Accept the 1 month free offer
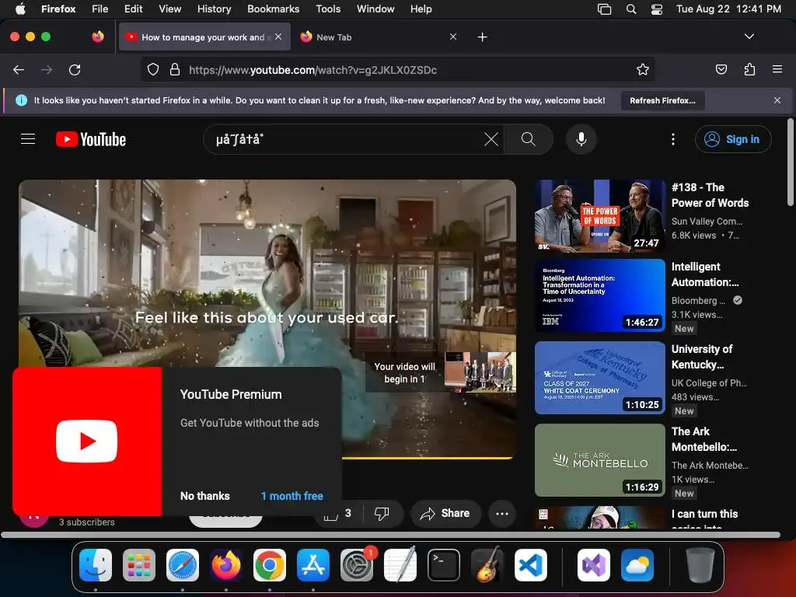The height and width of the screenshot is (597, 796). [292, 496]
